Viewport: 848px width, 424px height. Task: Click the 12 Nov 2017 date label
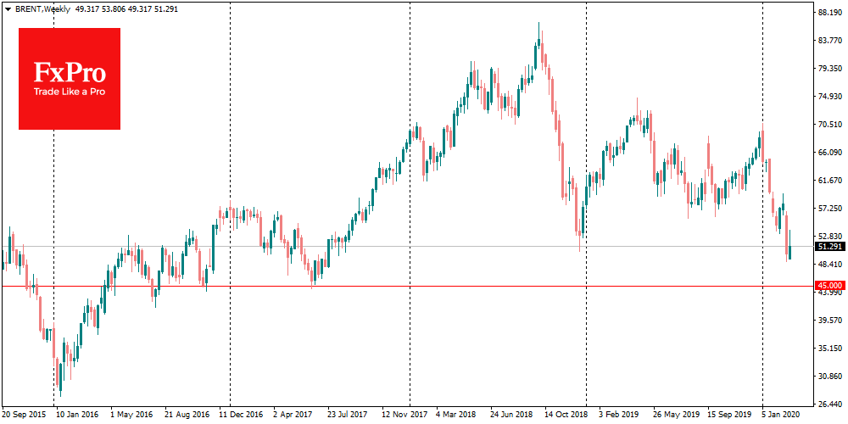[x=404, y=416]
